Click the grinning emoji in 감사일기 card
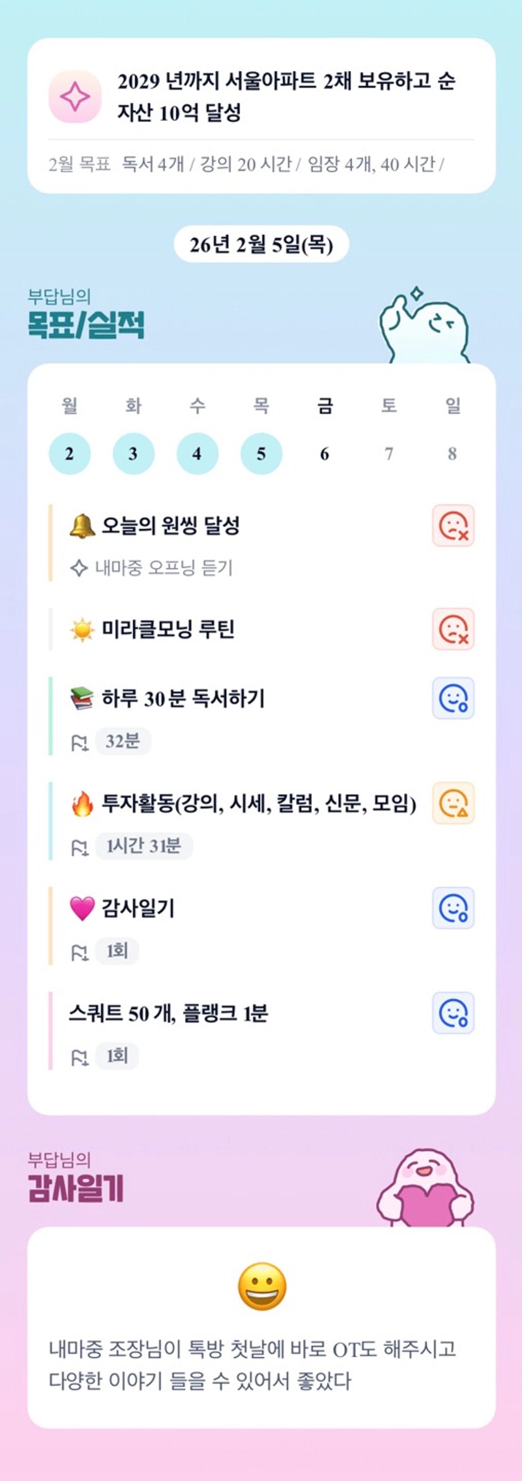Viewport: 522px width, 1481px height. tap(262, 1286)
